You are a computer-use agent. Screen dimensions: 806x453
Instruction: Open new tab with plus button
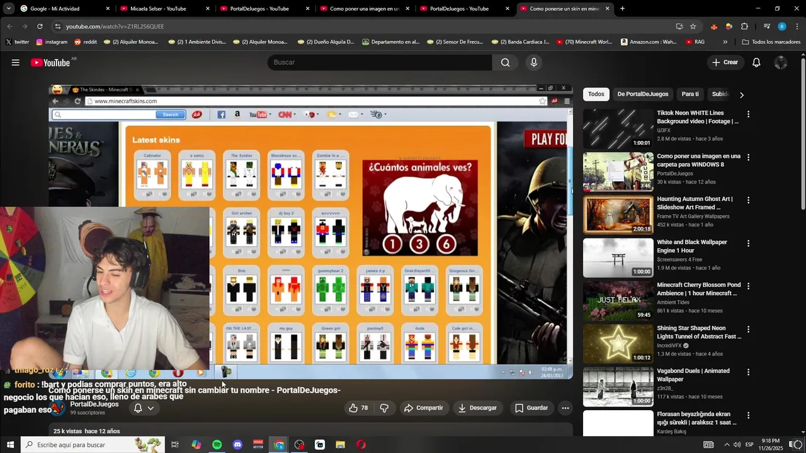(x=622, y=9)
